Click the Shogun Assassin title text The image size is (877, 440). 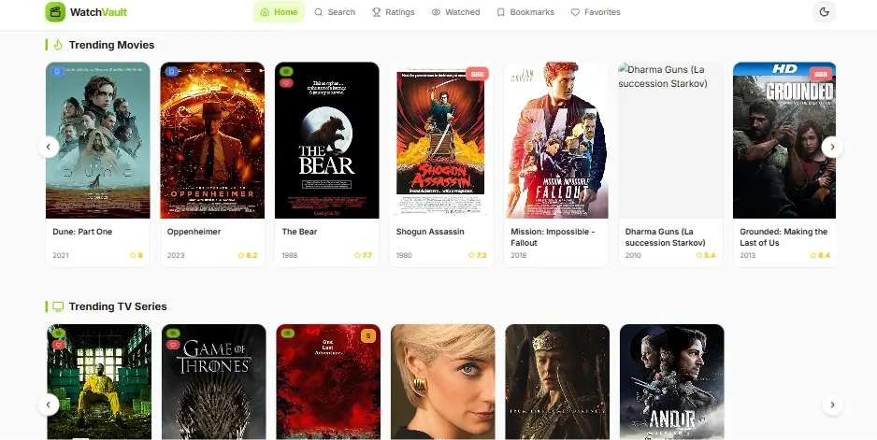pos(430,232)
